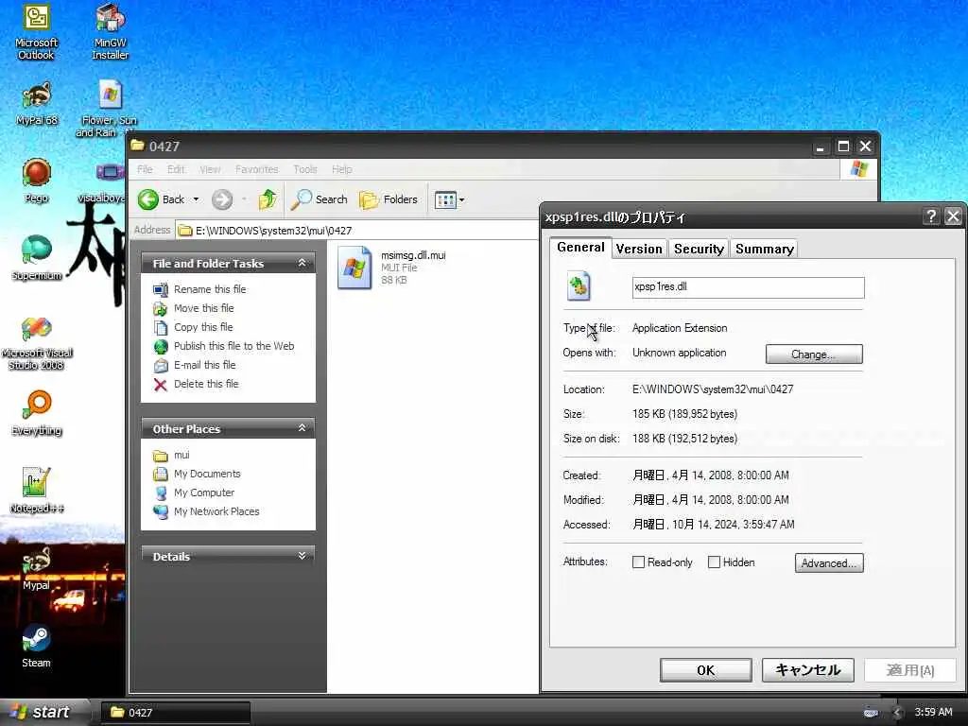This screenshot has height=726, width=968.
Task: Open Flower, Sun and Rain desktop icon
Action: [x=110, y=108]
